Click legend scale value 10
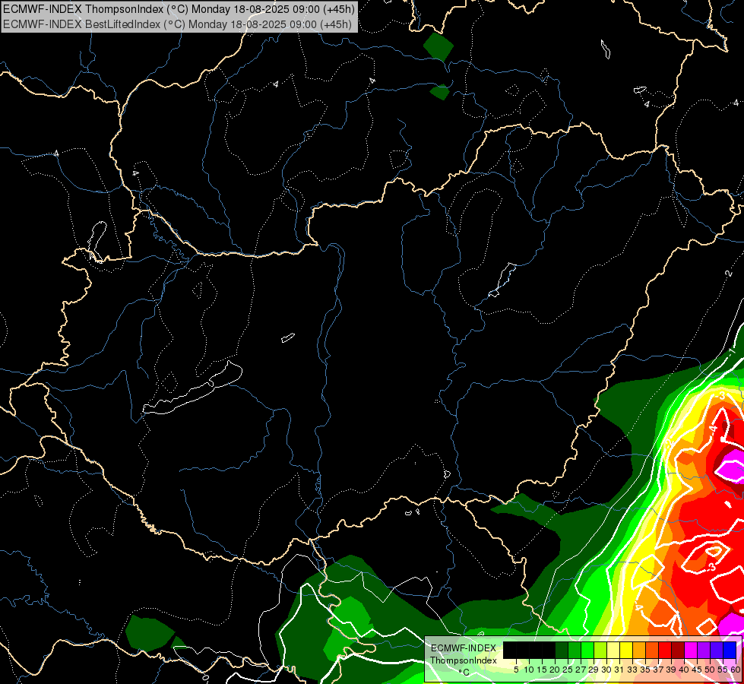Image resolution: width=744 pixels, height=684 pixels. [x=529, y=670]
